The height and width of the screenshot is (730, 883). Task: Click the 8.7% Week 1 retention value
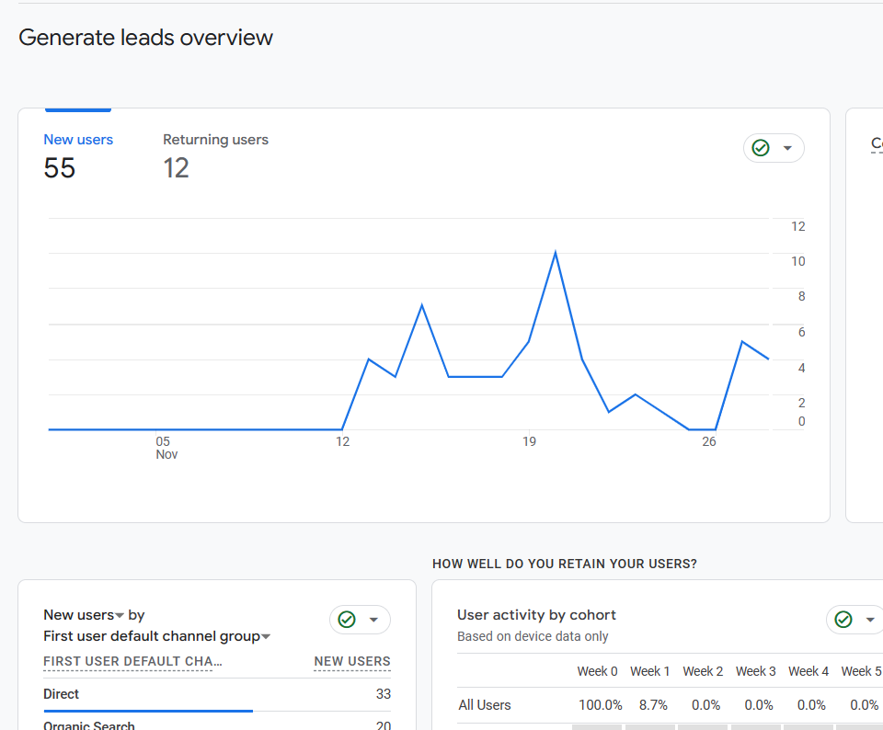click(x=653, y=705)
